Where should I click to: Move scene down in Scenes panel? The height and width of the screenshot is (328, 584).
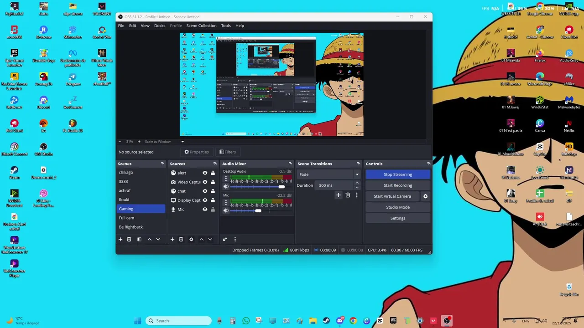(x=158, y=239)
